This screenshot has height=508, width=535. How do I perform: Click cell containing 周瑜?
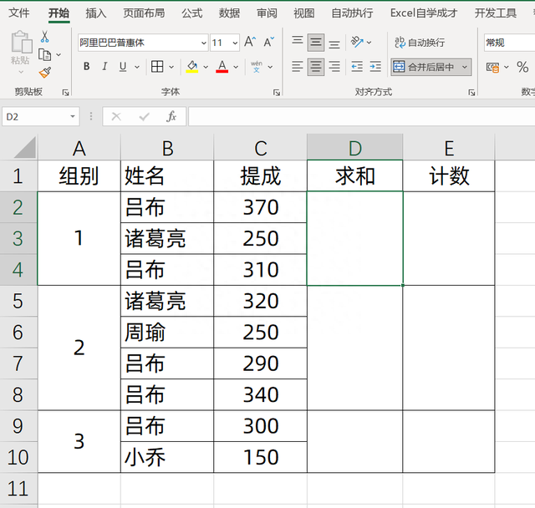click(167, 332)
